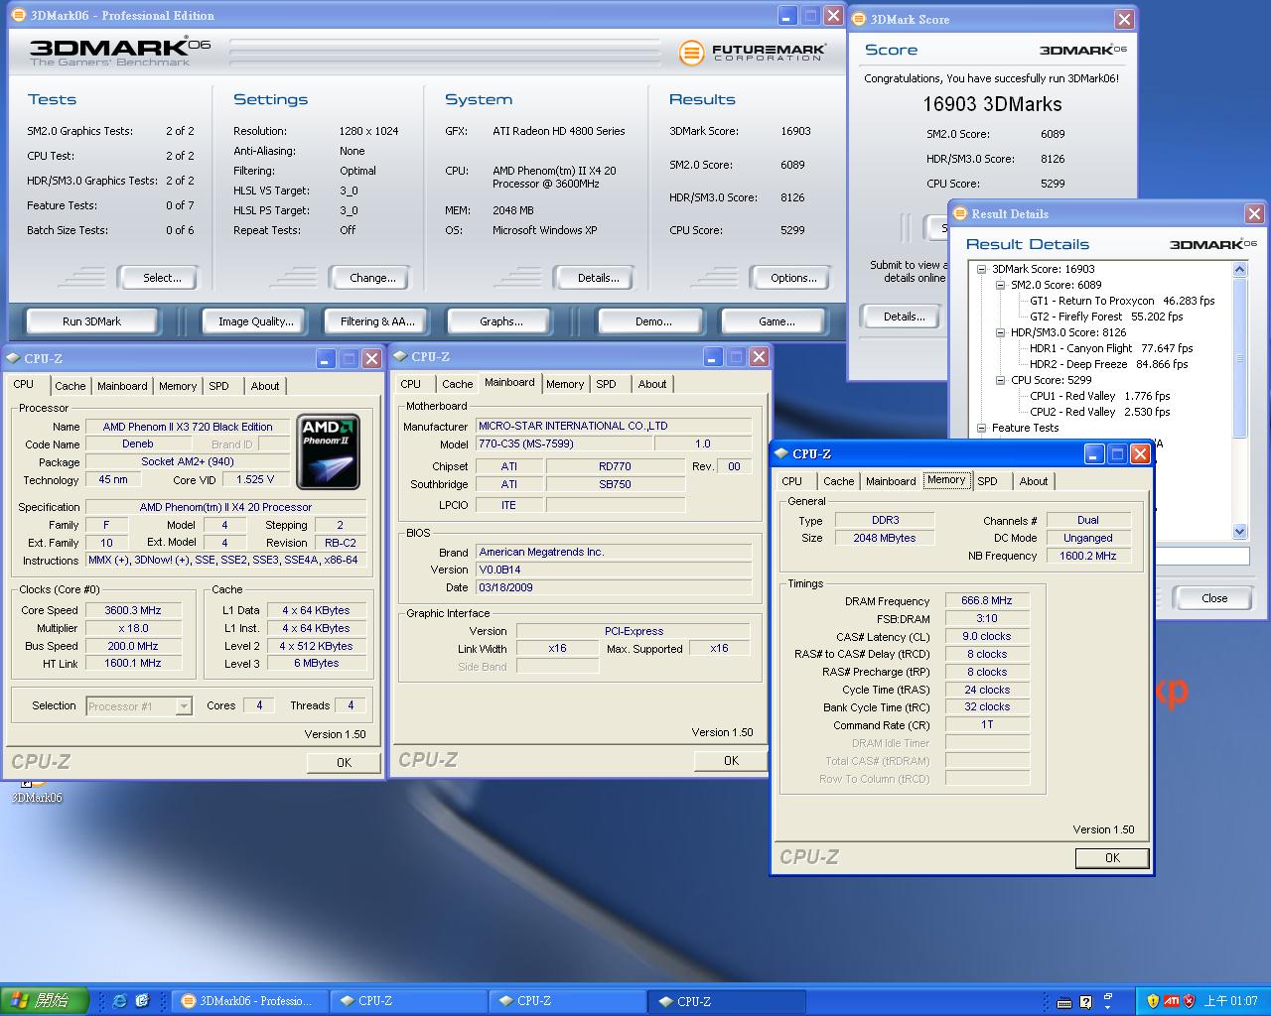This screenshot has width=1271, height=1016.
Task: Start the Demo button
Action: [653, 321]
